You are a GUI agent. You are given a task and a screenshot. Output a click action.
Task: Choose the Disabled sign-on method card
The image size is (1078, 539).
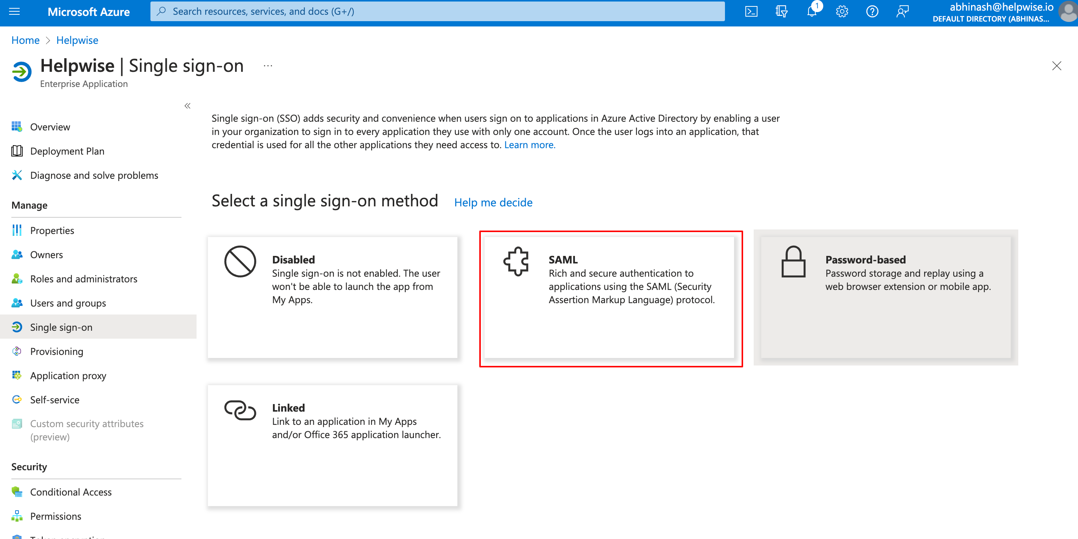click(x=333, y=297)
